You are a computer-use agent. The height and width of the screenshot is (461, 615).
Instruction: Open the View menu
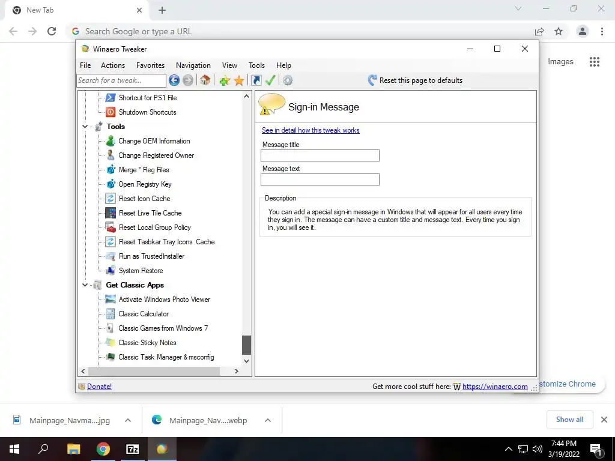pyautogui.click(x=229, y=65)
